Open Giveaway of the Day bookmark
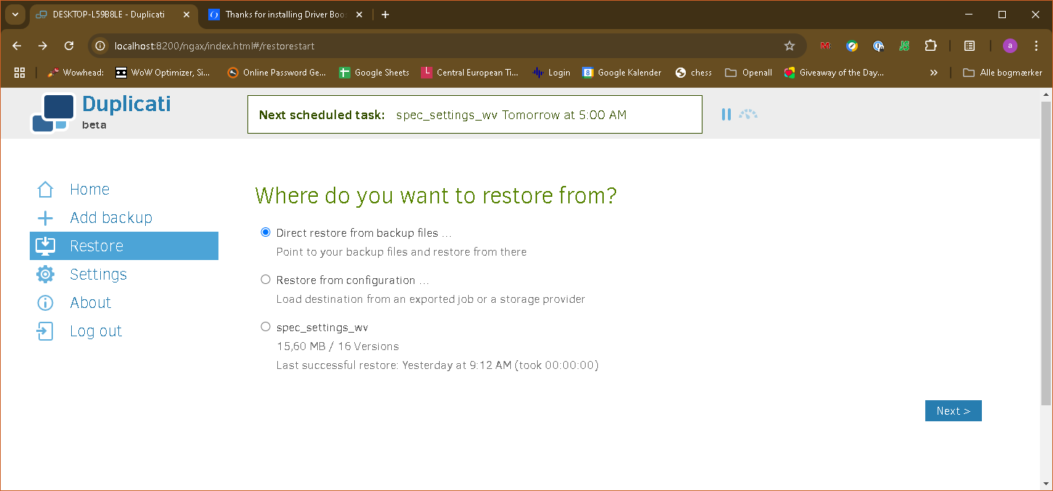This screenshot has width=1053, height=491. tap(835, 73)
